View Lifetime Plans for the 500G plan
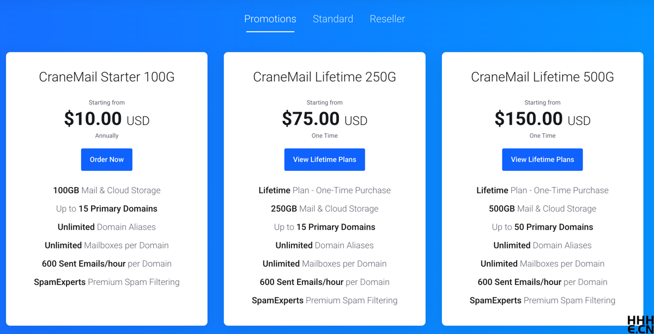Image resolution: width=654 pixels, height=334 pixels. 542,159
